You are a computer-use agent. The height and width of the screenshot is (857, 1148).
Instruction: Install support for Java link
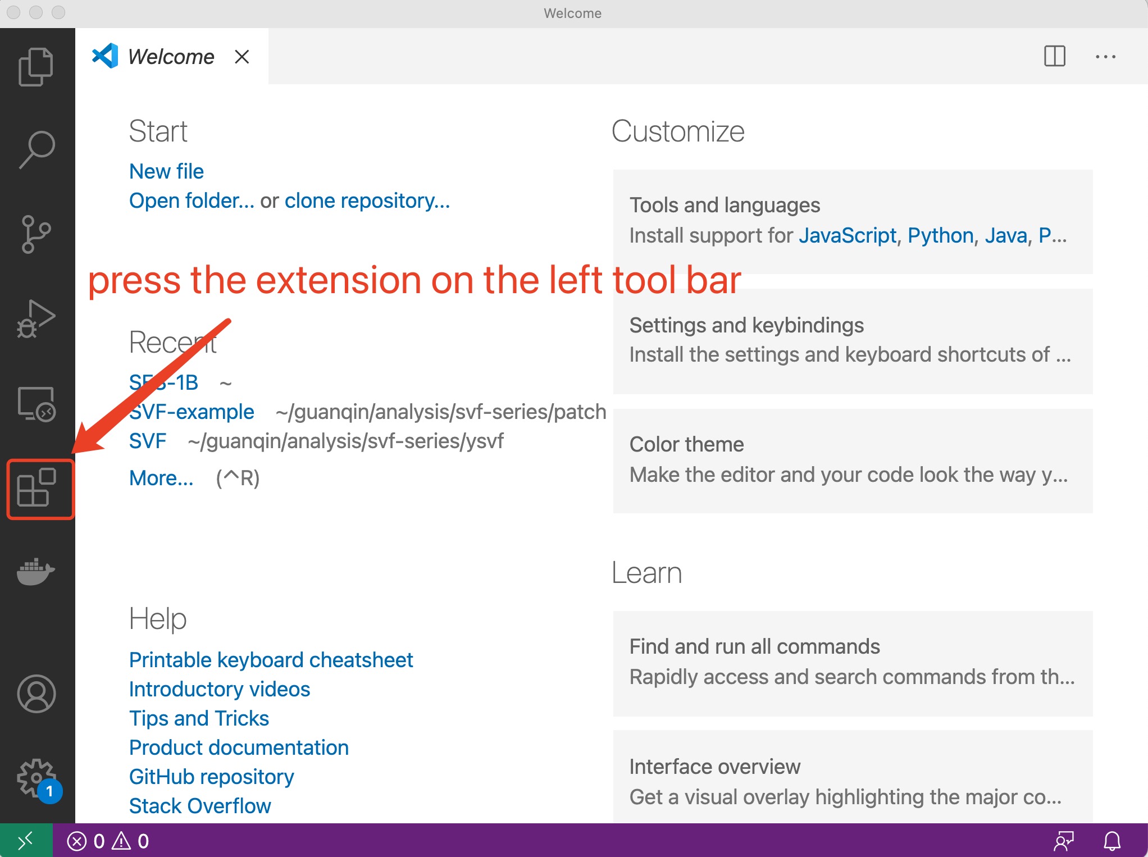click(x=1006, y=235)
